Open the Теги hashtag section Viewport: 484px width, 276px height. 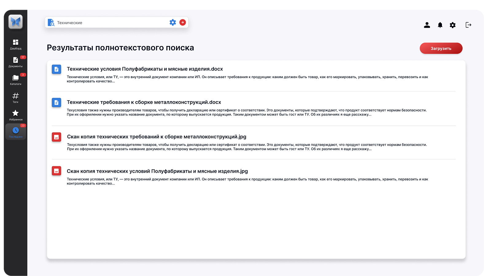coord(16,98)
